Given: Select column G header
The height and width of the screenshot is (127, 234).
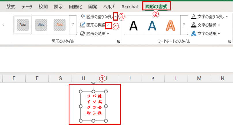Looking at the screenshot, I should point(60,78).
